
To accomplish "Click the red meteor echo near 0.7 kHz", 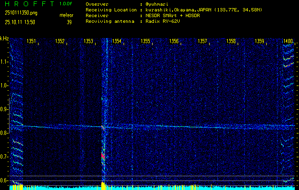I will click(103, 156).
